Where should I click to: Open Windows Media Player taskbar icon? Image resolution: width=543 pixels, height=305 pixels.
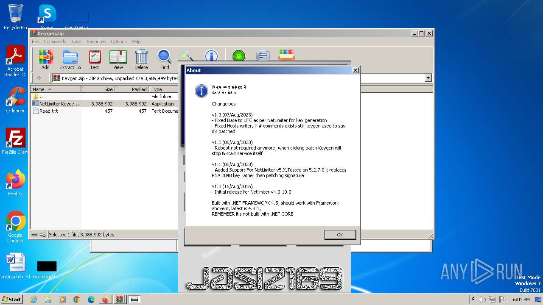pyautogui.click(x=62, y=299)
